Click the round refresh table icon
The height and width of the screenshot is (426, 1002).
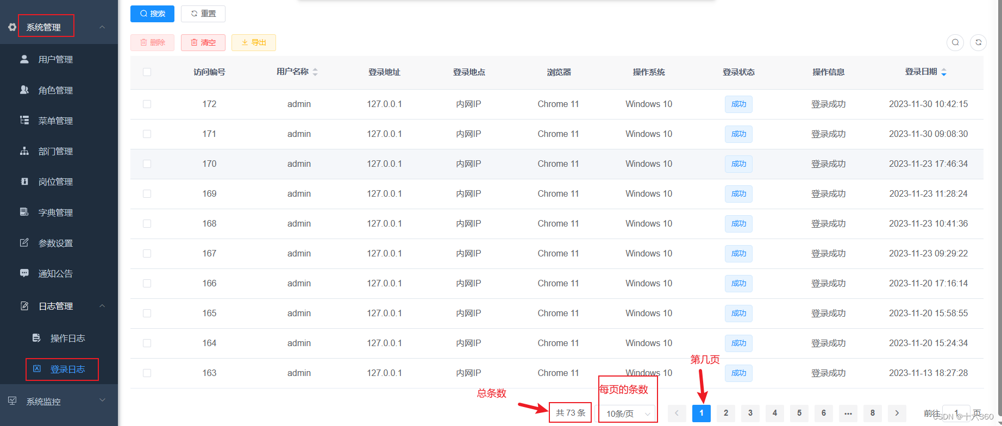click(x=978, y=42)
